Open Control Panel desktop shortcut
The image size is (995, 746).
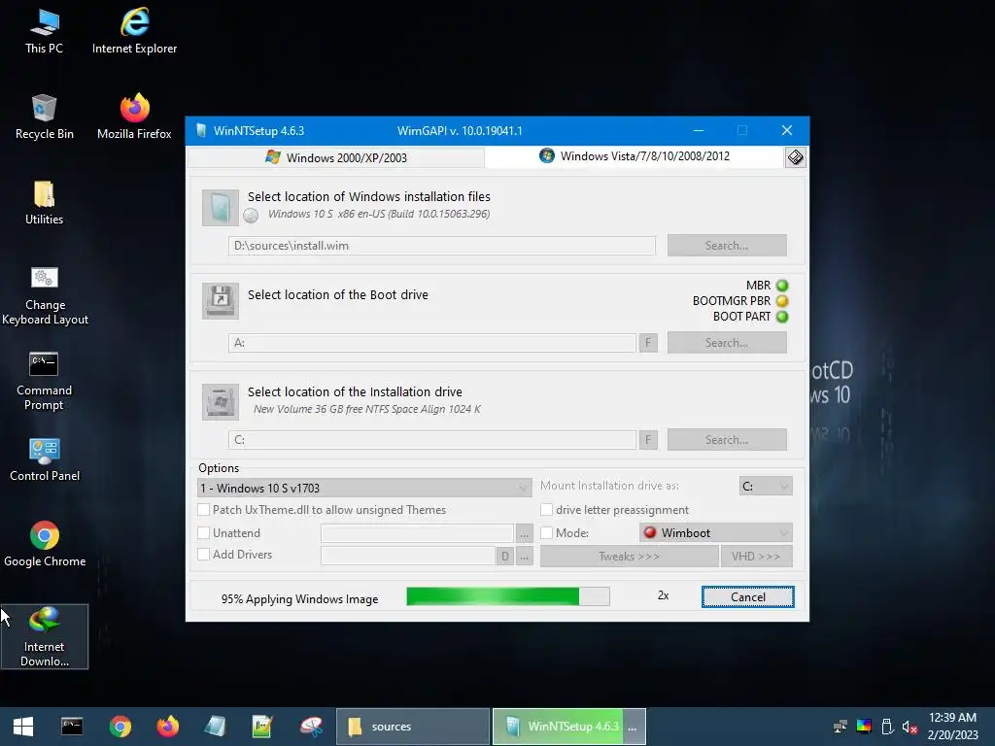pos(45,458)
